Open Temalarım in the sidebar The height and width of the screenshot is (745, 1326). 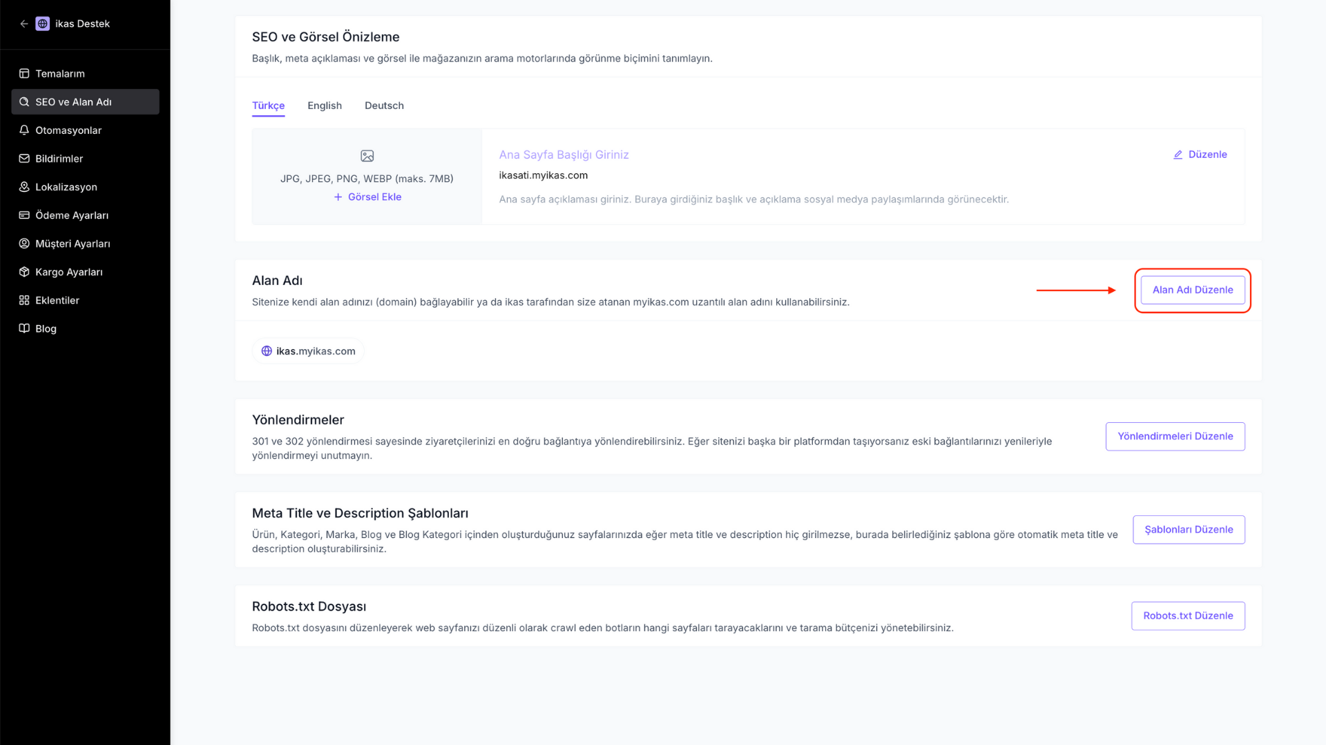pos(86,73)
